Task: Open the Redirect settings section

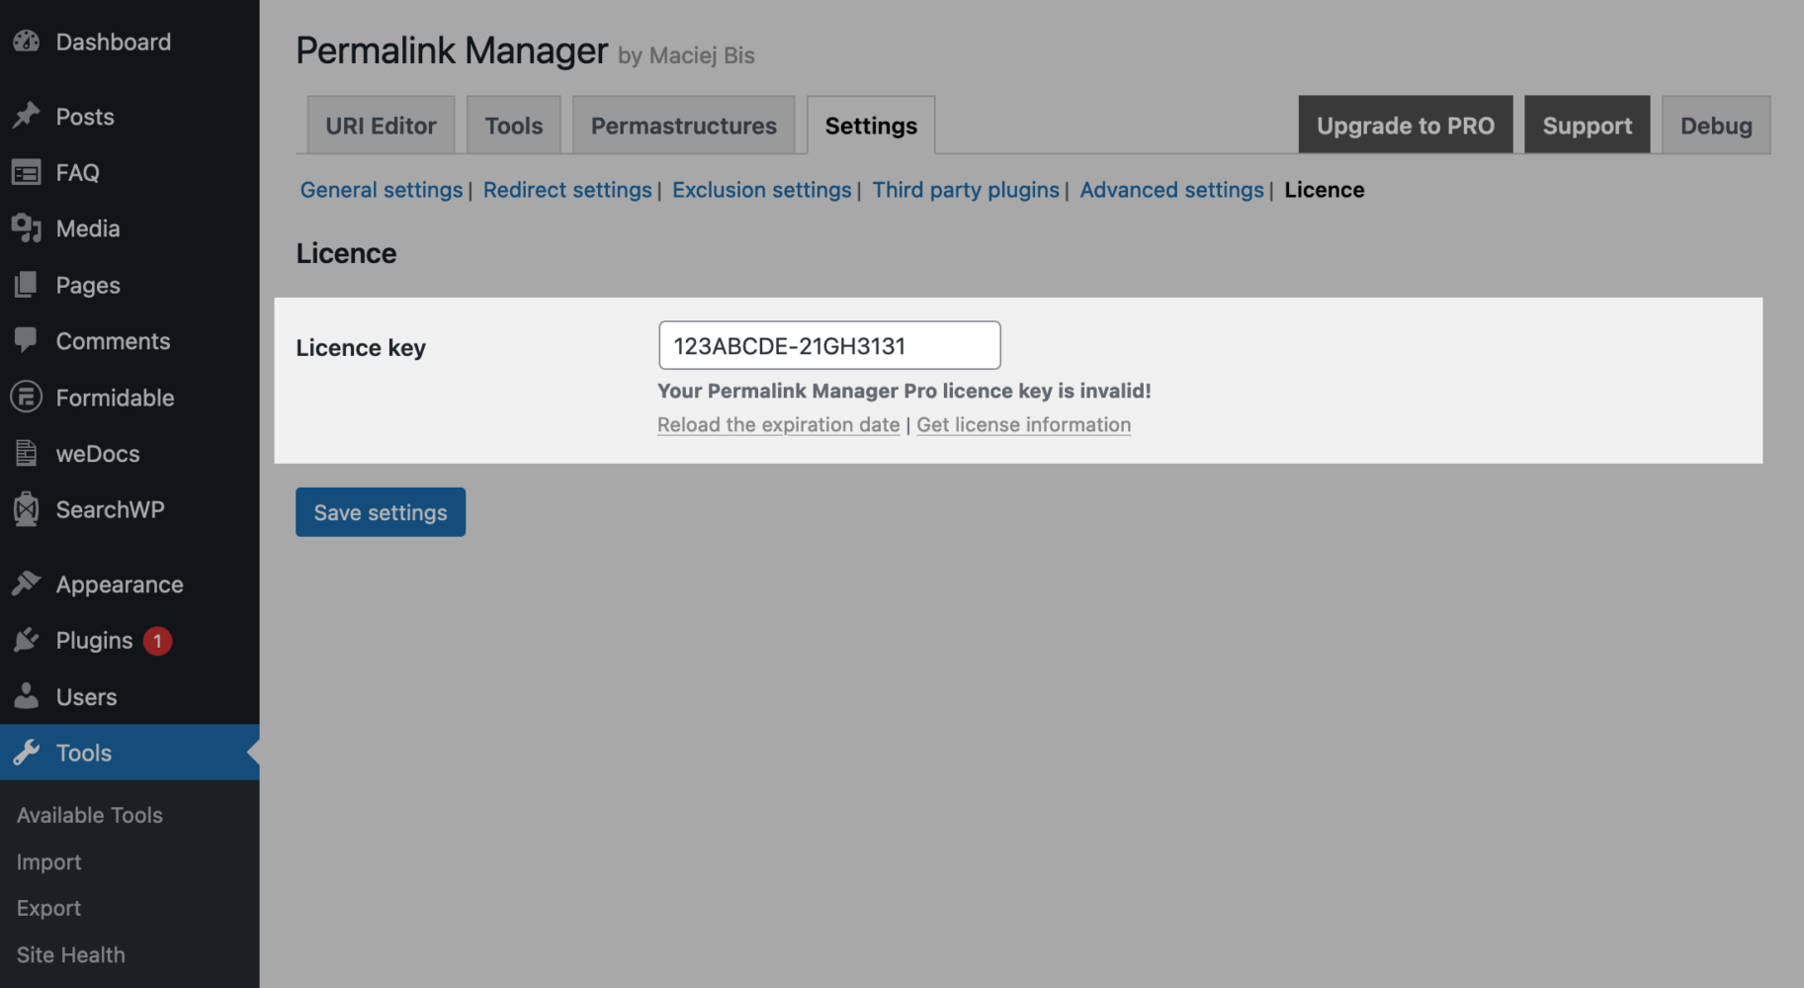Action: 567,189
